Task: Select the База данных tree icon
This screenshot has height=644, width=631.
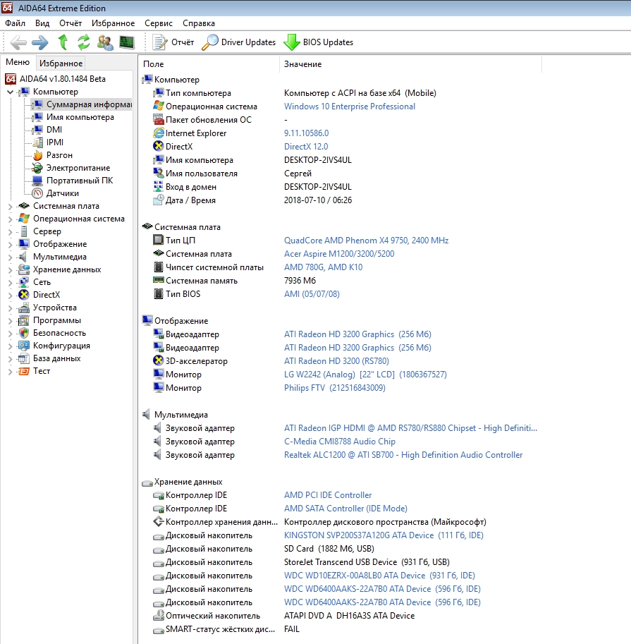Action: (x=24, y=358)
